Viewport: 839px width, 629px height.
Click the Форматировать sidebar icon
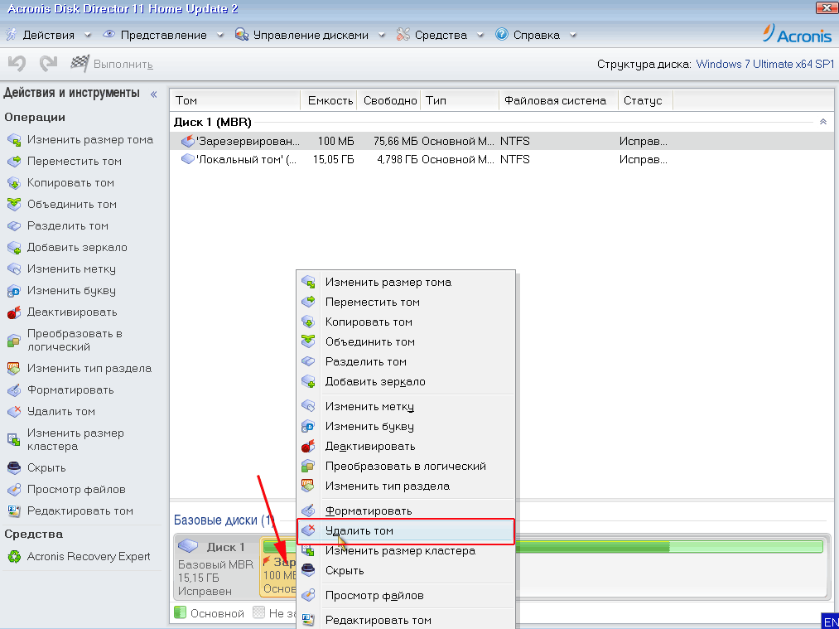(x=14, y=390)
